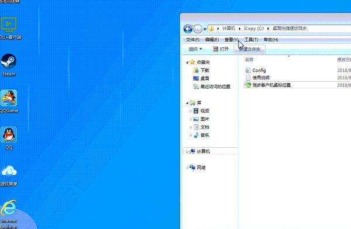Launch Internet Explorer from desktop
The width and height of the screenshot is (351, 229).
click(x=9, y=214)
